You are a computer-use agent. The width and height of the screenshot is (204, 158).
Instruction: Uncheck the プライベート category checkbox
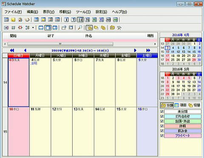click(162, 135)
